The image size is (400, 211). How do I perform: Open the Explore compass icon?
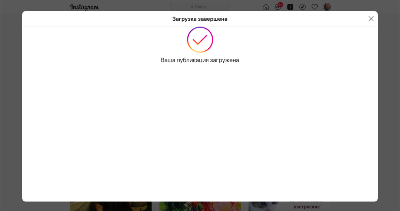click(302, 7)
